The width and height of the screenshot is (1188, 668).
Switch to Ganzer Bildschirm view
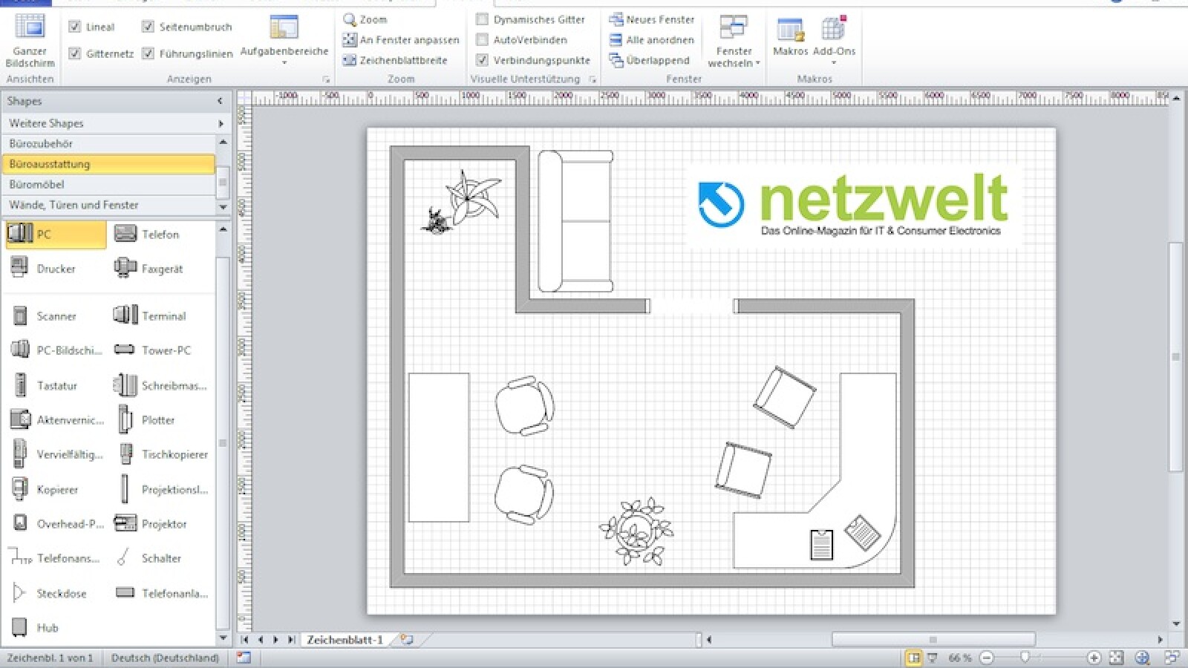pyautogui.click(x=30, y=41)
